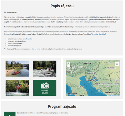Viewport: 125px width, 116px height.
Task: Open the Mrežnica-Tounjčica link
Action: click(x=98, y=34)
